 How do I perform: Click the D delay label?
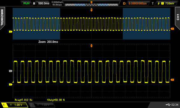pyautogui.click(x=124, y=3)
